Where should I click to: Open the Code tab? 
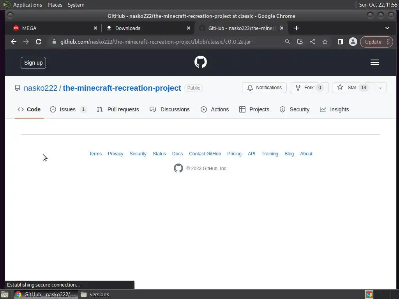click(29, 109)
